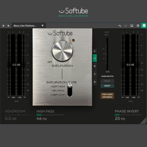Click the Saturation knob

pos(62,51)
